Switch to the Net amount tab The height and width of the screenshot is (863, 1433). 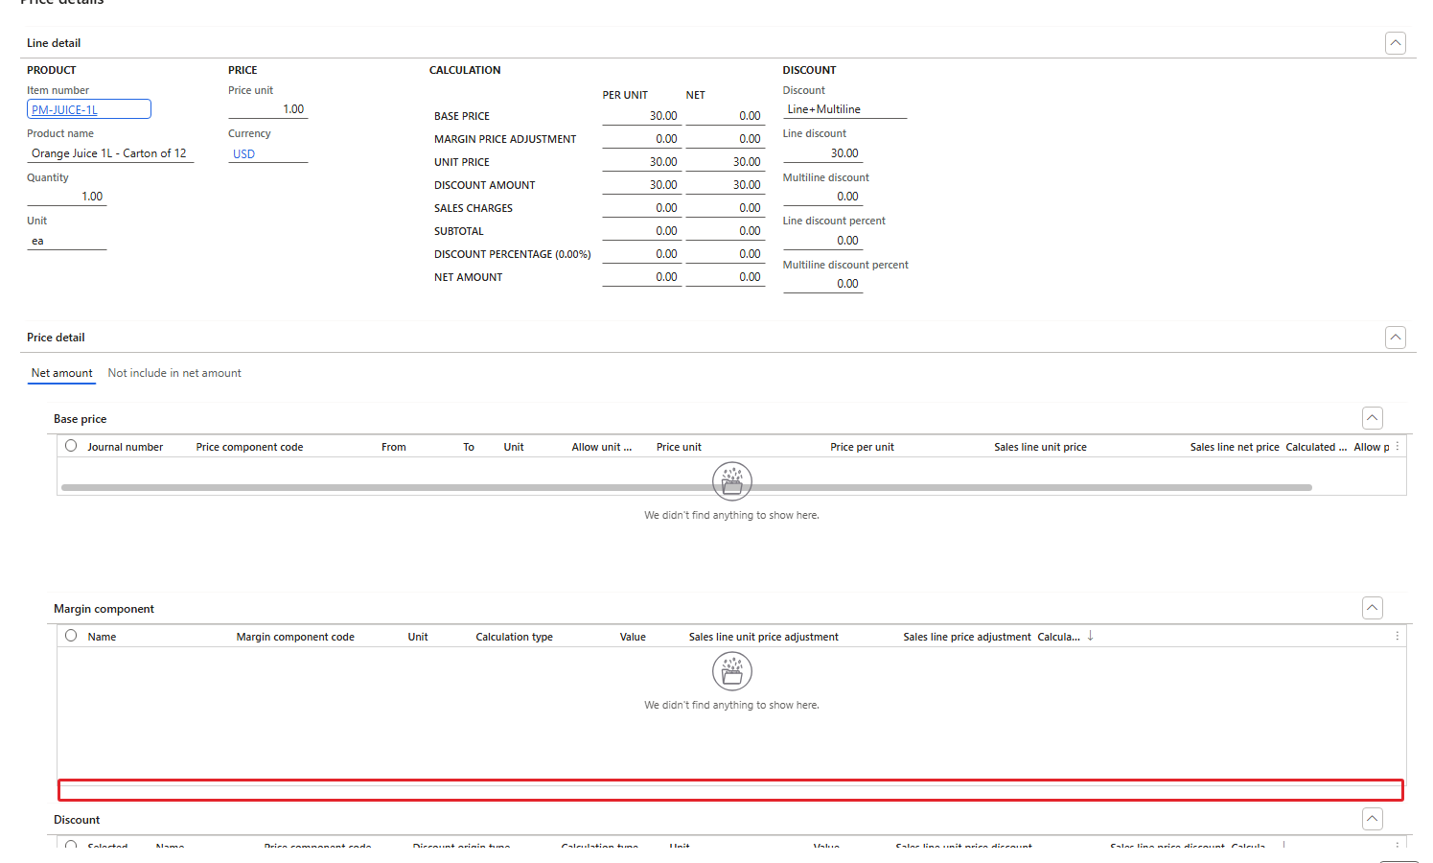click(62, 373)
